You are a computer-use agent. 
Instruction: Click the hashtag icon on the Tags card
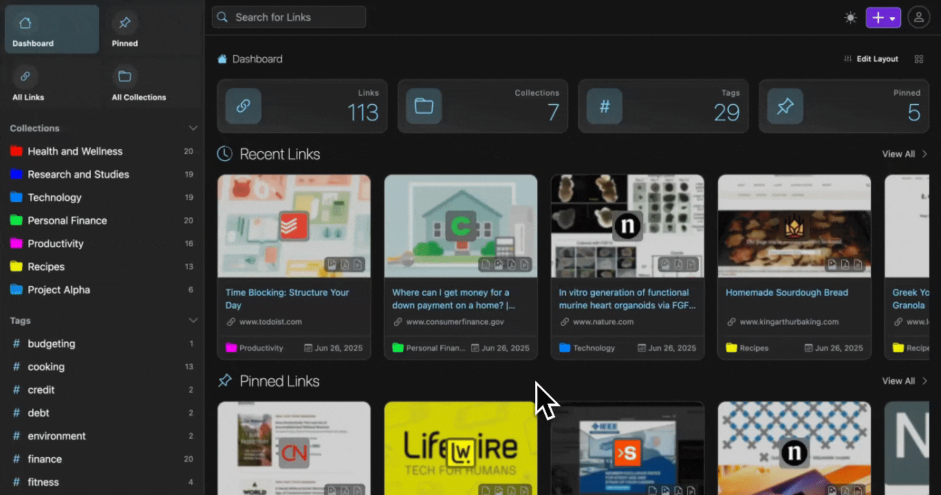pyautogui.click(x=605, y=106)
